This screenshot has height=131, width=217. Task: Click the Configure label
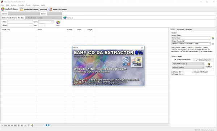(x=209, y=67)
